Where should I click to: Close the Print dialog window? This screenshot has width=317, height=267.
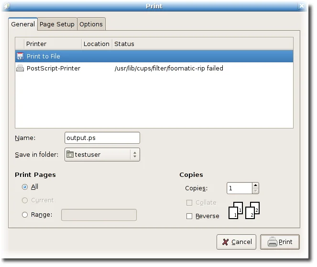[x=301, y=6]
